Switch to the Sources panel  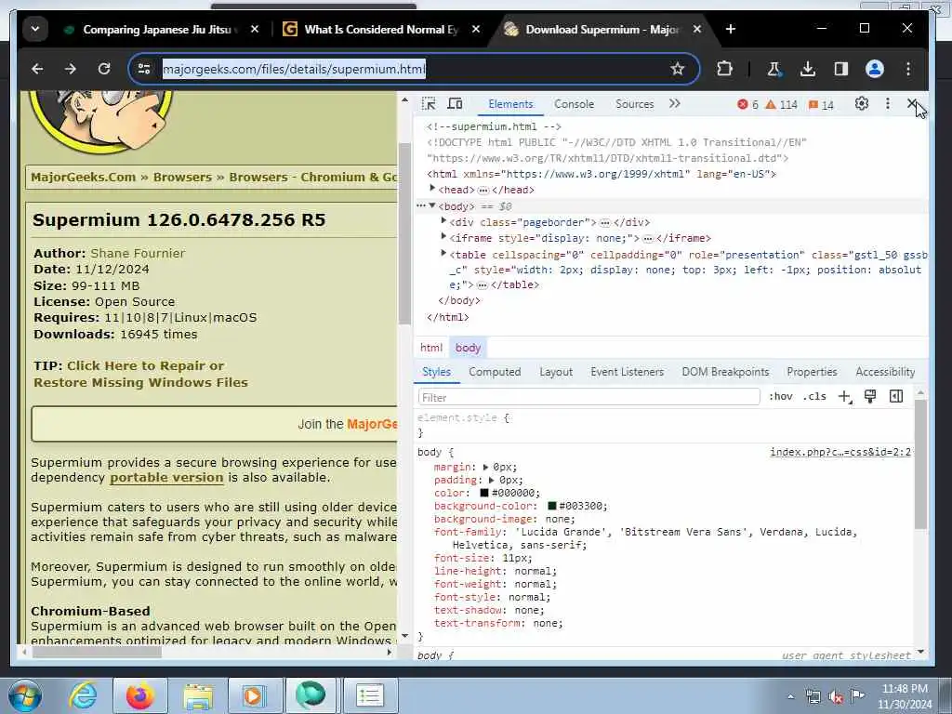(x=634, y=104)
